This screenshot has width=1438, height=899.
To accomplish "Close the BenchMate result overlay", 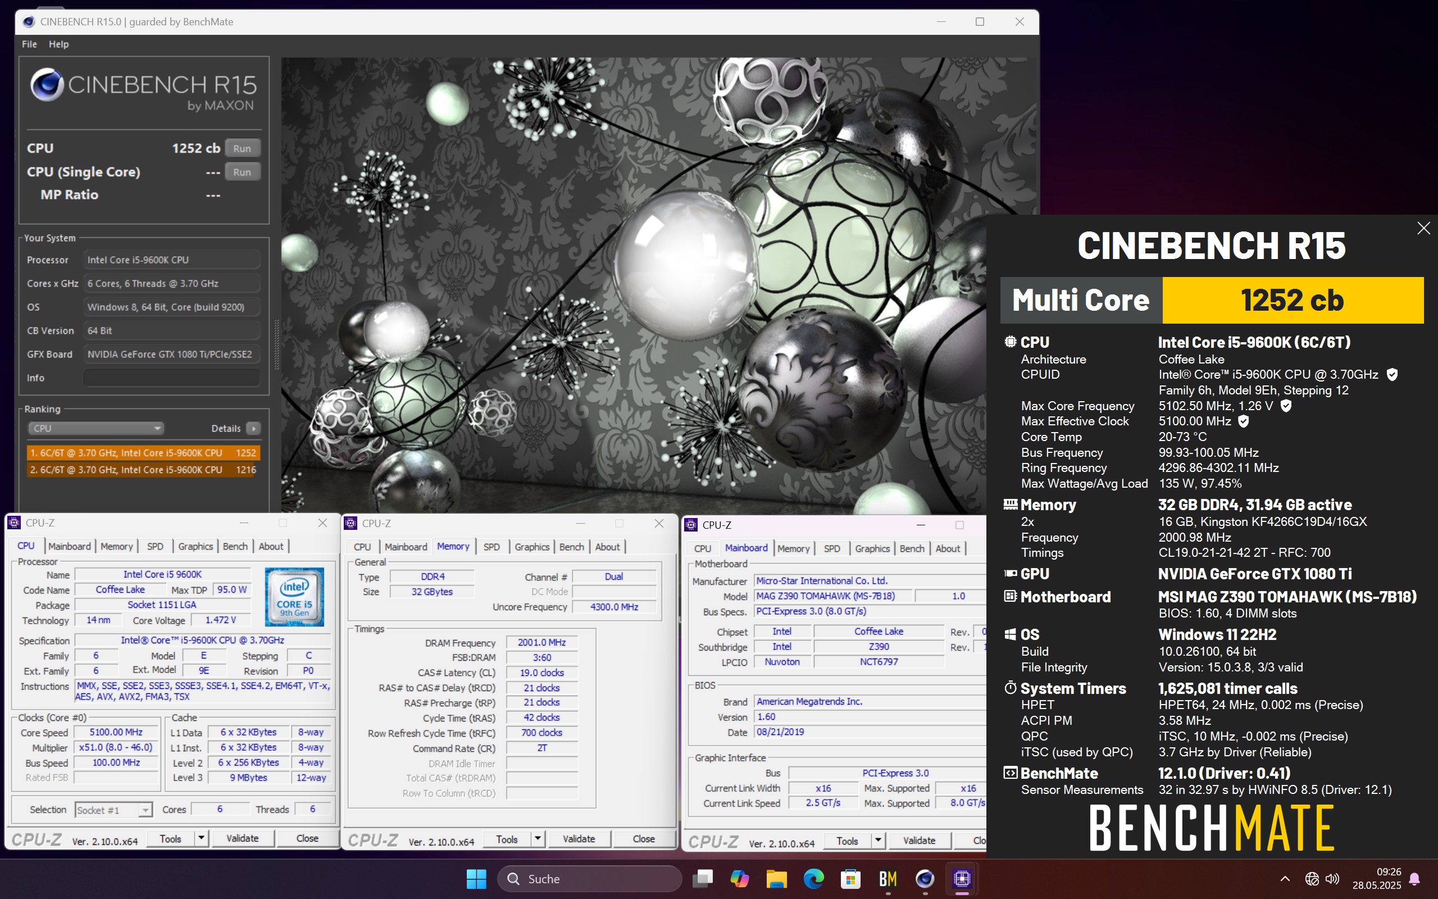I will point(1423,228).
